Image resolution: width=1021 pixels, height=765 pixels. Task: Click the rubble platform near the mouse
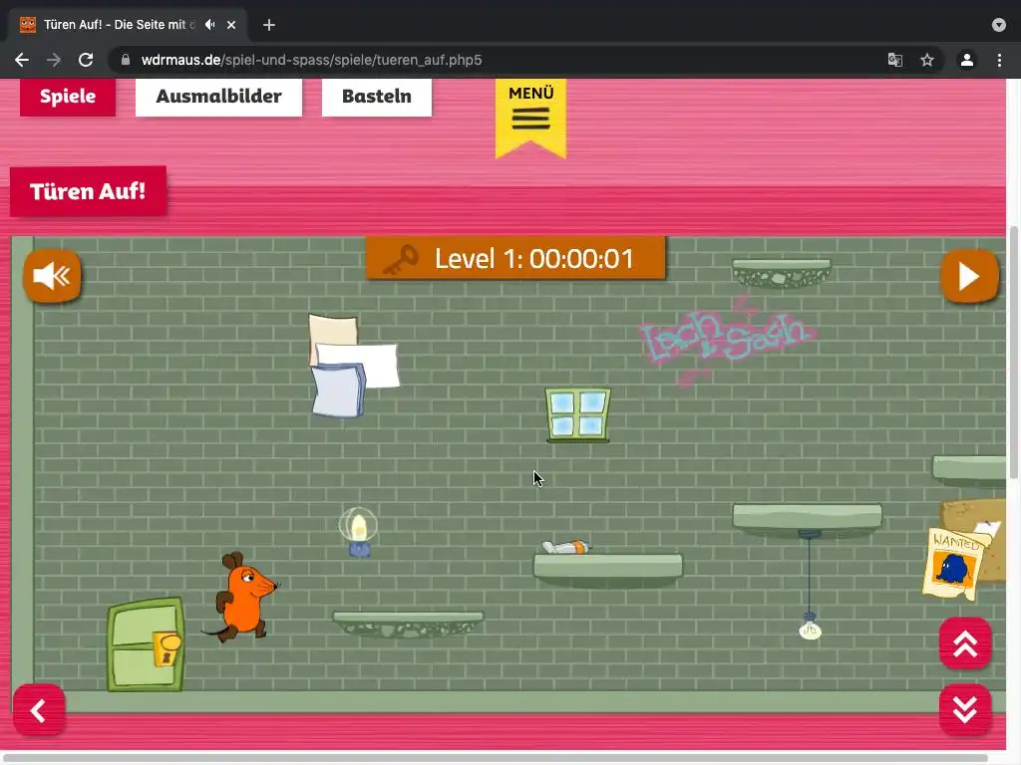408,625
